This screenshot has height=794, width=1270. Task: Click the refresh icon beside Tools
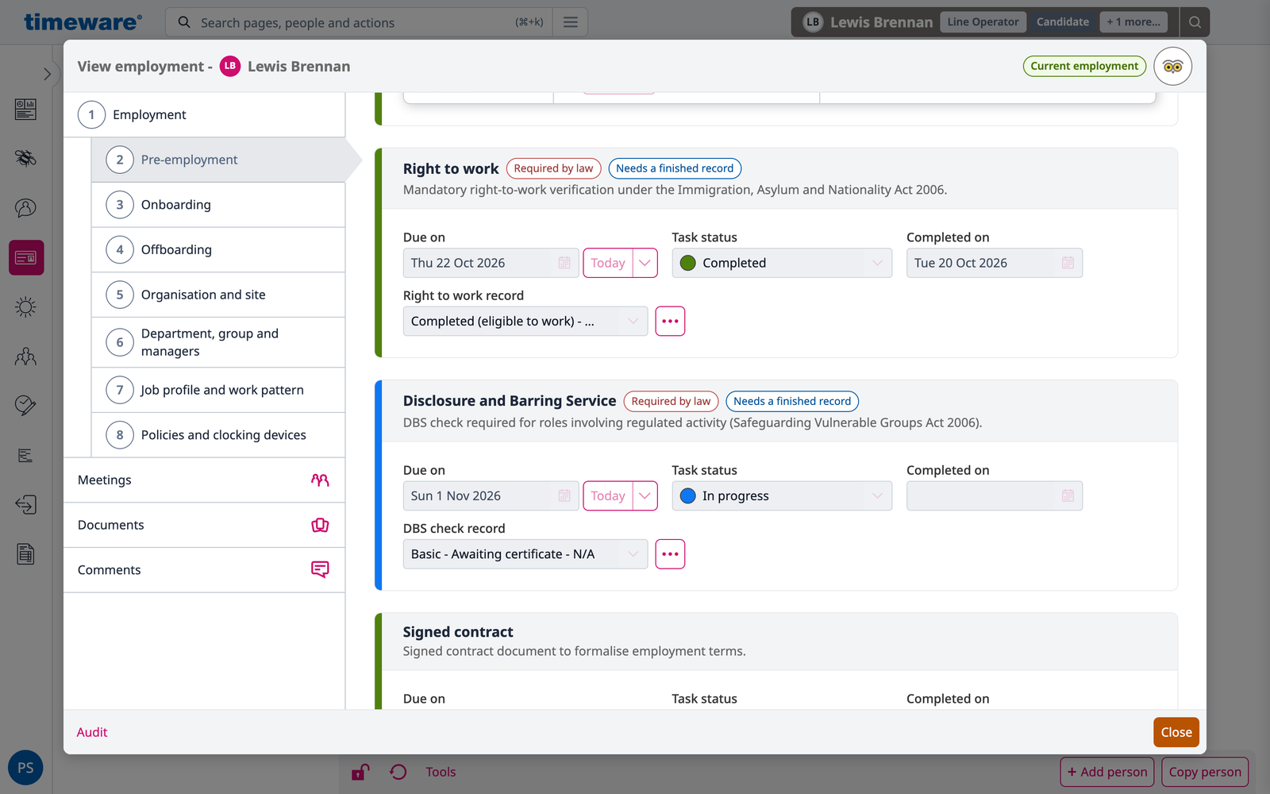(x=398, y=772)
